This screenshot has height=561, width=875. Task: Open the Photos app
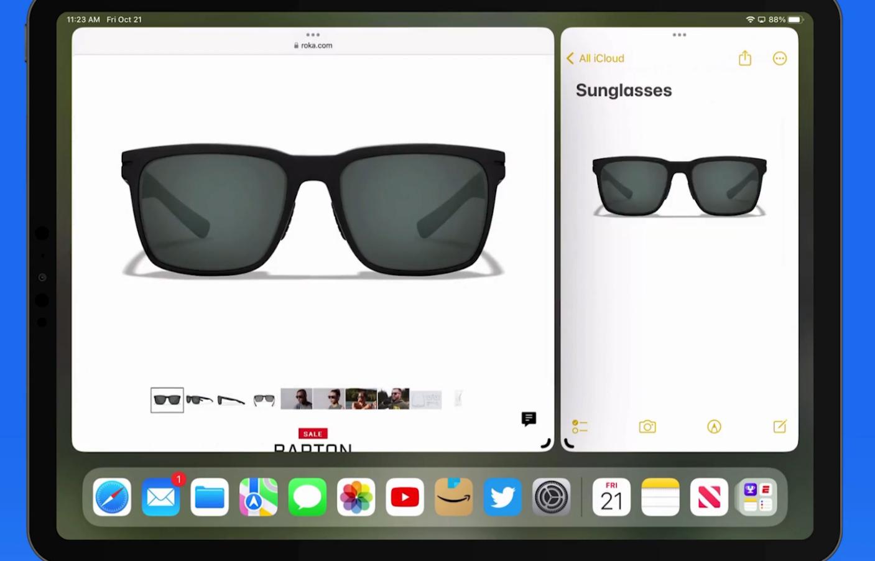[355, 496]
